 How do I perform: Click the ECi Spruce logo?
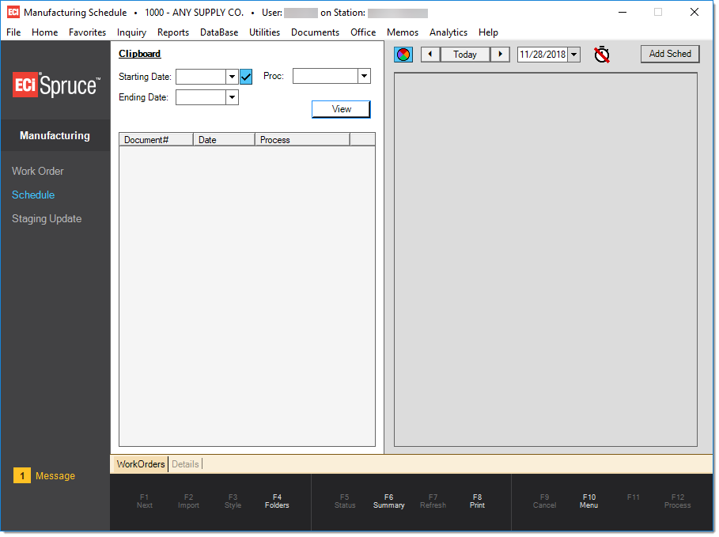coord(56,85)
